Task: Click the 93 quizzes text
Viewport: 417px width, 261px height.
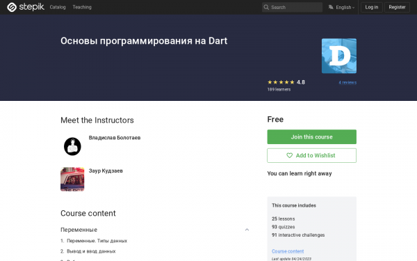Action: coord(284,227)
